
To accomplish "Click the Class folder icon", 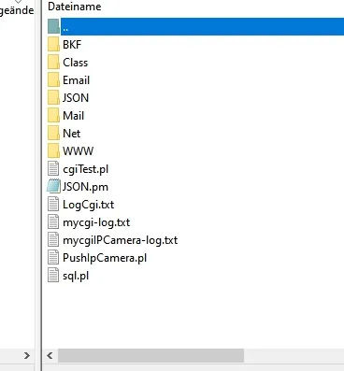I will pos(53,62).
